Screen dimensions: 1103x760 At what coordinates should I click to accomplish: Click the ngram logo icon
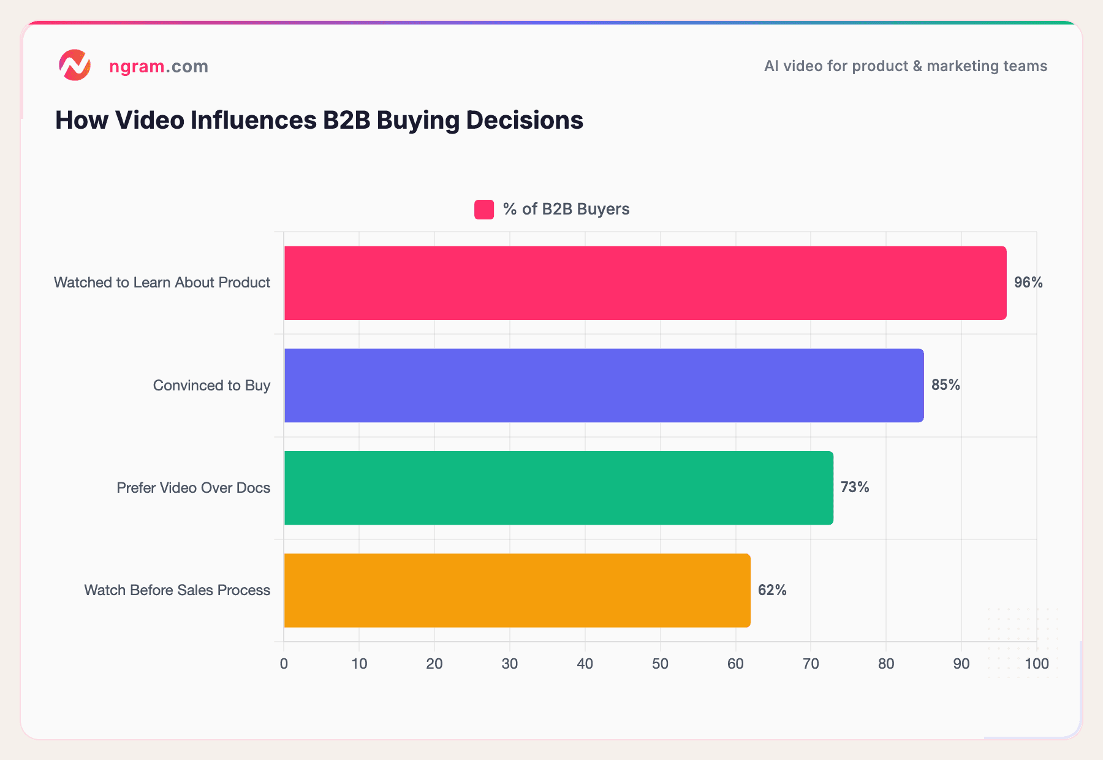[x=75, y=66]
